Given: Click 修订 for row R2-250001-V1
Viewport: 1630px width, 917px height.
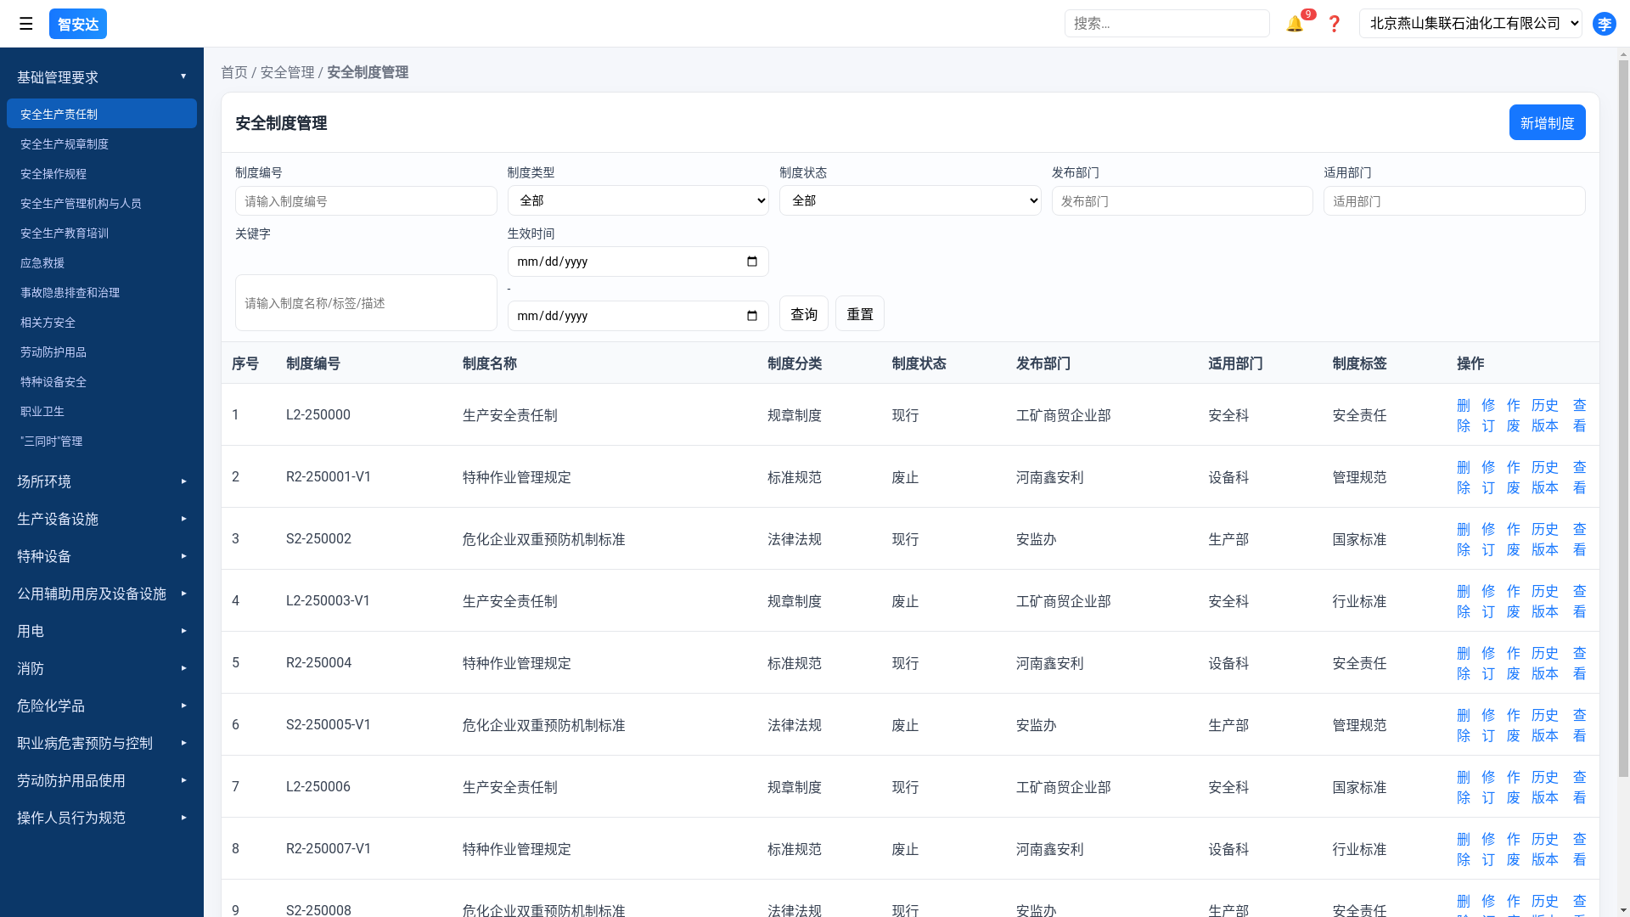Looking at the screenshot, I should pyautogui.click(x=1488, y=477).
